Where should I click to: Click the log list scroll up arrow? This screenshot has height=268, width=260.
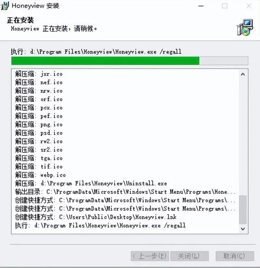[x=243, y=74]
